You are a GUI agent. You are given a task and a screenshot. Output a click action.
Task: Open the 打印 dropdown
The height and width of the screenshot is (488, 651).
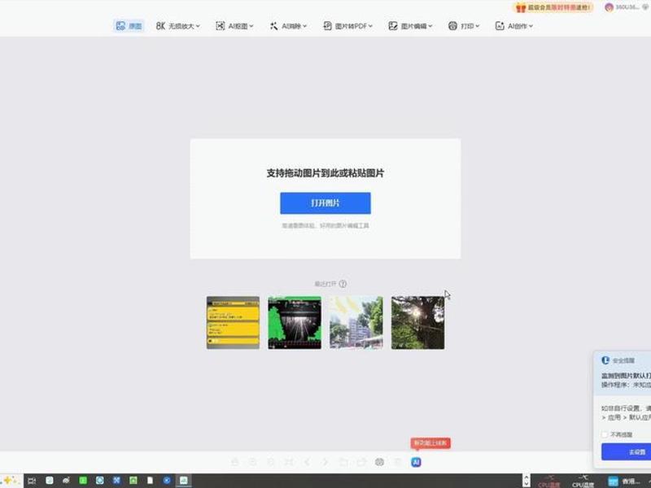(x=464, y=26)
